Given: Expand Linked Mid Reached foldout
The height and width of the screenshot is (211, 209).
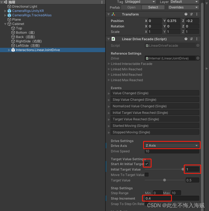Looking at the screenshot, I should [x=109, y=75].
